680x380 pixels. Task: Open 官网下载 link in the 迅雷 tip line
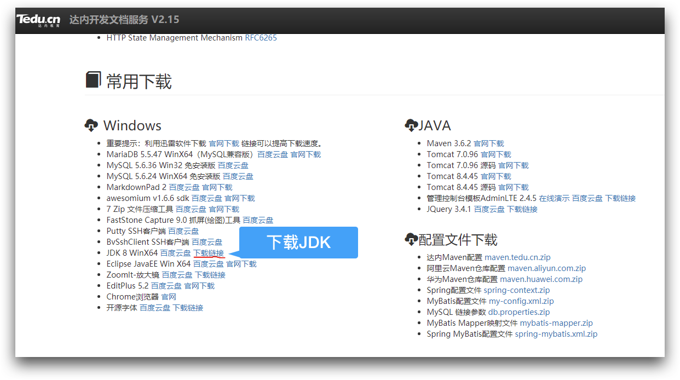tap(224, 143)
